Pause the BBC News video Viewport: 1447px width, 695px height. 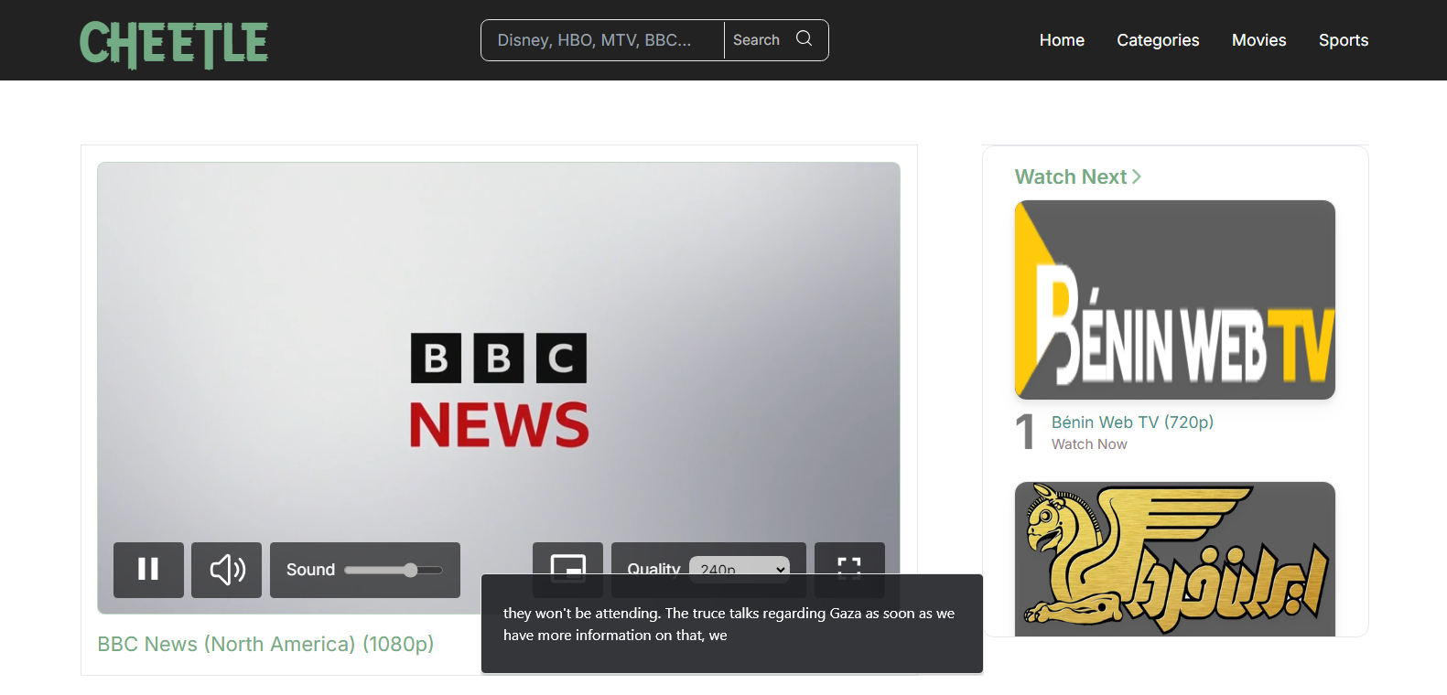[x=148, y=570]
